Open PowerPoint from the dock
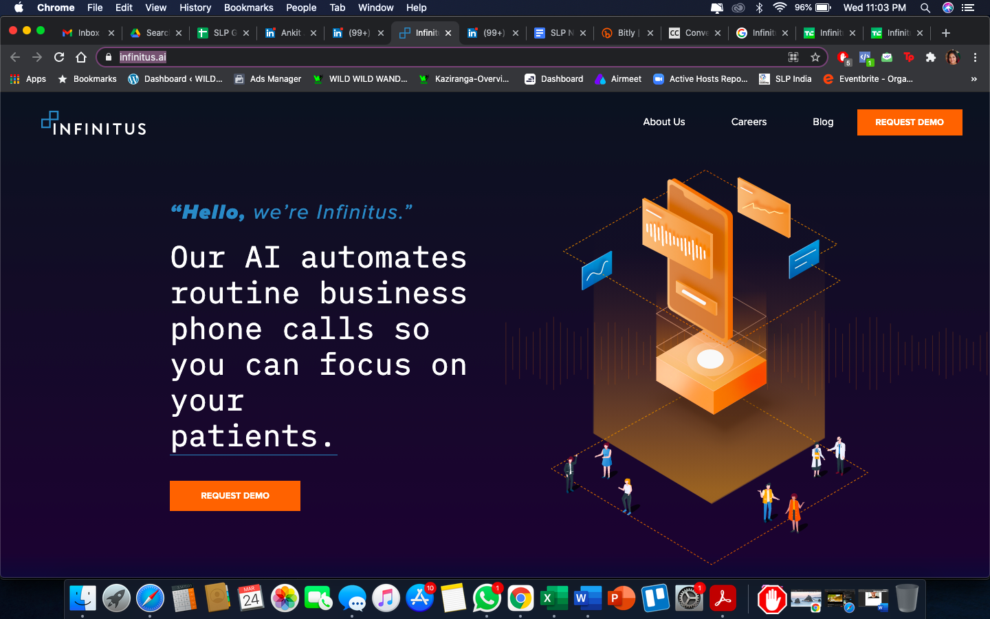The image size is (990, 619). coord(621,598)
